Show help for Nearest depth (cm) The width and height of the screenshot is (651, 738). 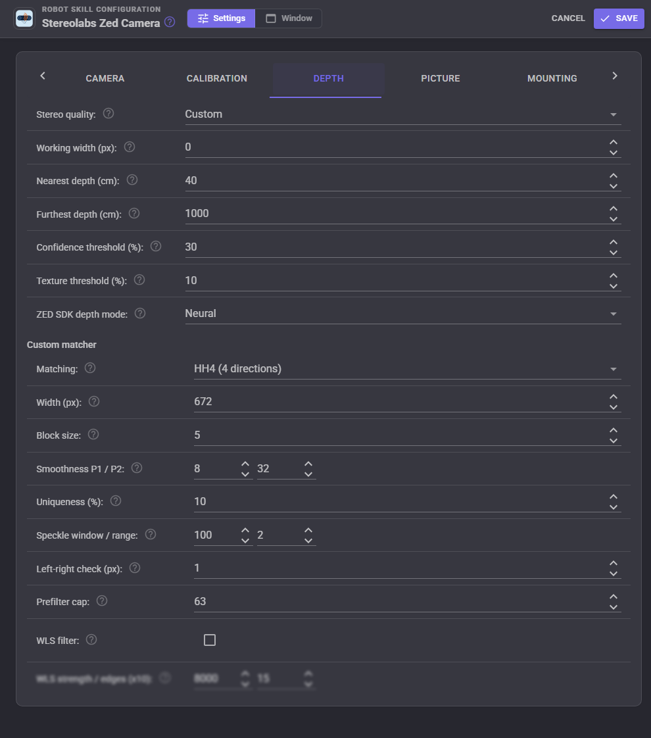coord(132,180)
